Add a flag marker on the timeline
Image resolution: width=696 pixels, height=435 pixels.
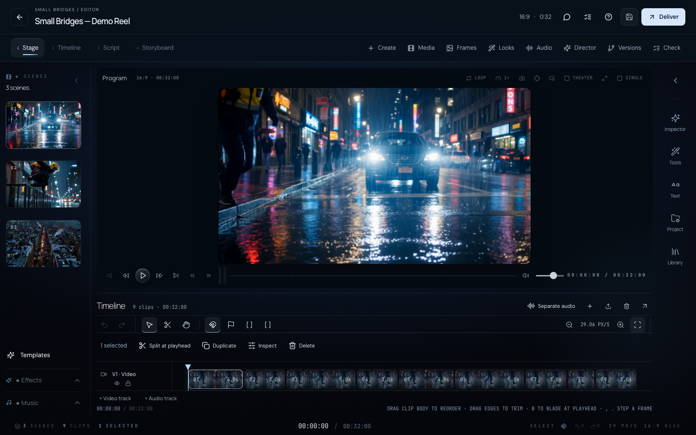click(x=231, y=325)
